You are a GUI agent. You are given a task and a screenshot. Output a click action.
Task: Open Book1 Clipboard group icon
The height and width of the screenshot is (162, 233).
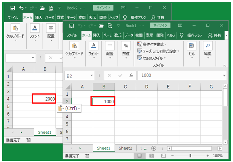74,46
